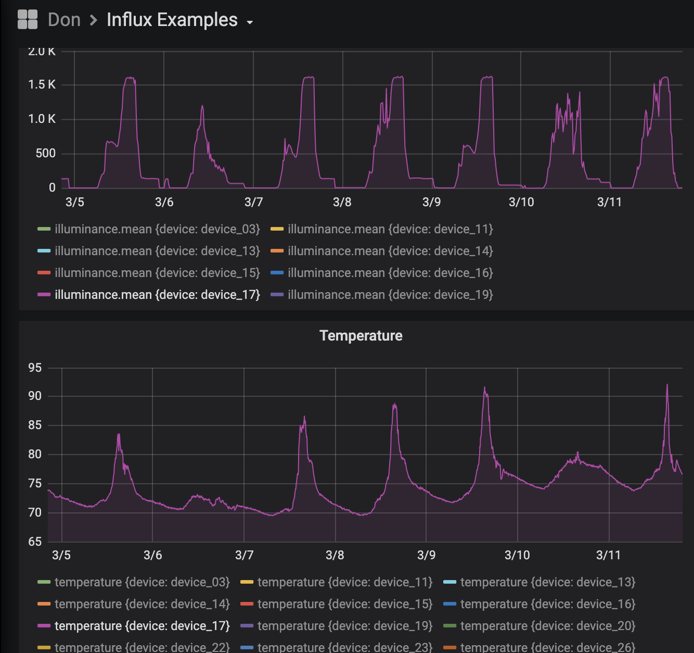Click red swatch for illuminance device_15

coord(44,273)
